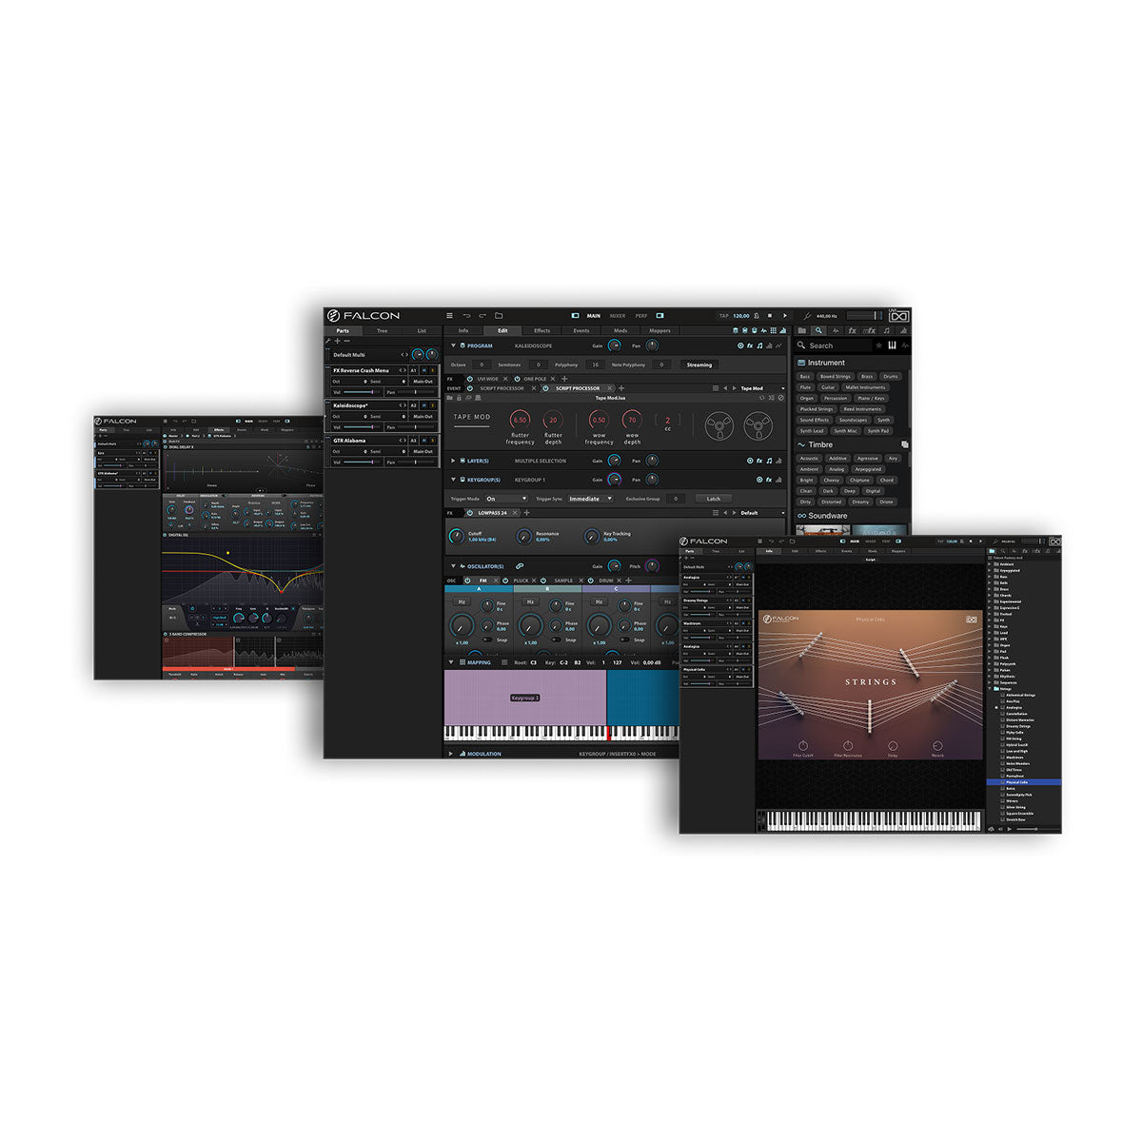Viewport: 1142px width, 1142px height.
Task: Click the play button in center Falcon transport
Action: click(x=785, y=316)
